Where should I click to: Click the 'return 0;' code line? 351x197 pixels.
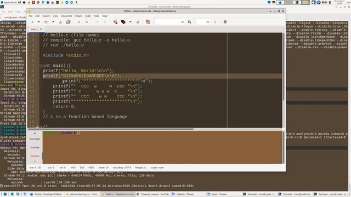65,107
